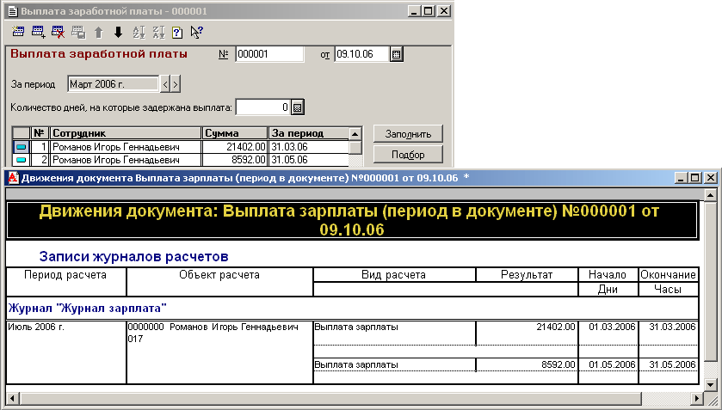Image resolution: width=722 pixels, height=410 pixels.
Task: Click the report vertical scrollbar down arrow
Action: 711,385
